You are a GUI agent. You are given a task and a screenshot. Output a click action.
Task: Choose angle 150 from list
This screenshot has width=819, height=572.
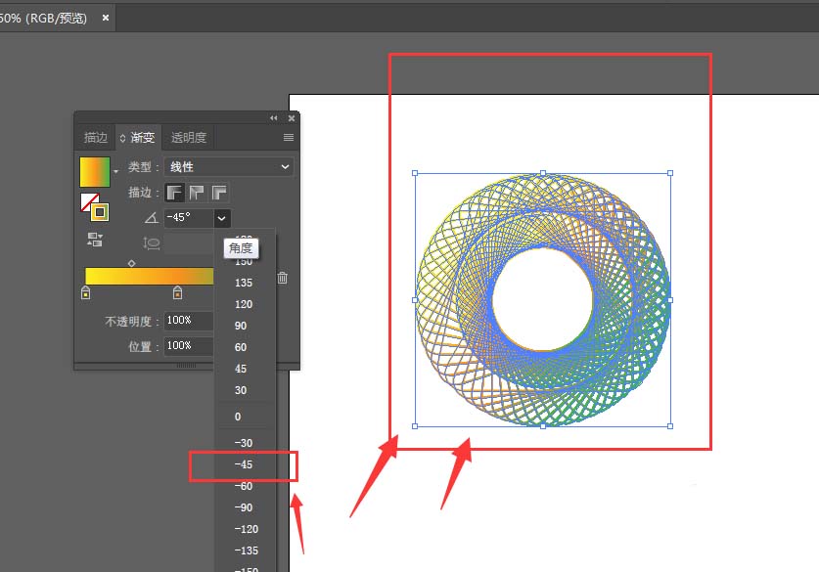(x=244, y=262)
